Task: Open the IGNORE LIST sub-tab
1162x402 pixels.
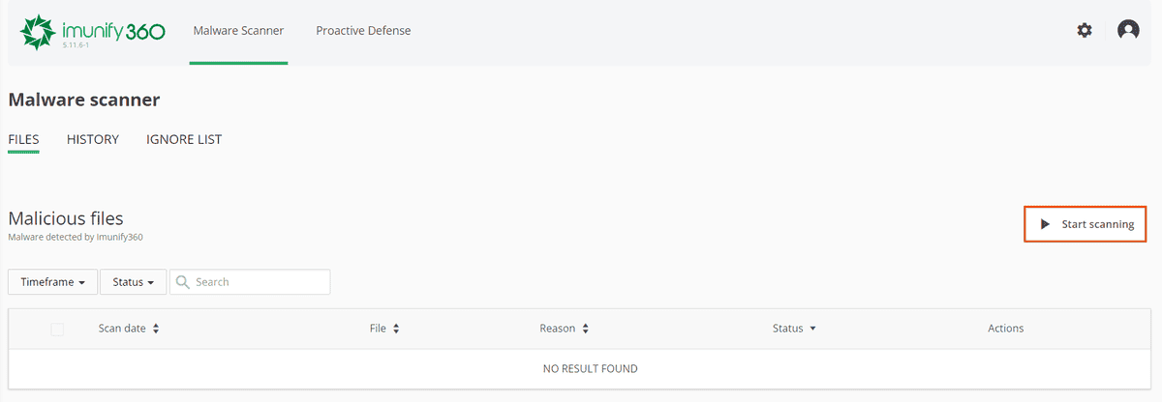Action: click(184, 139)
